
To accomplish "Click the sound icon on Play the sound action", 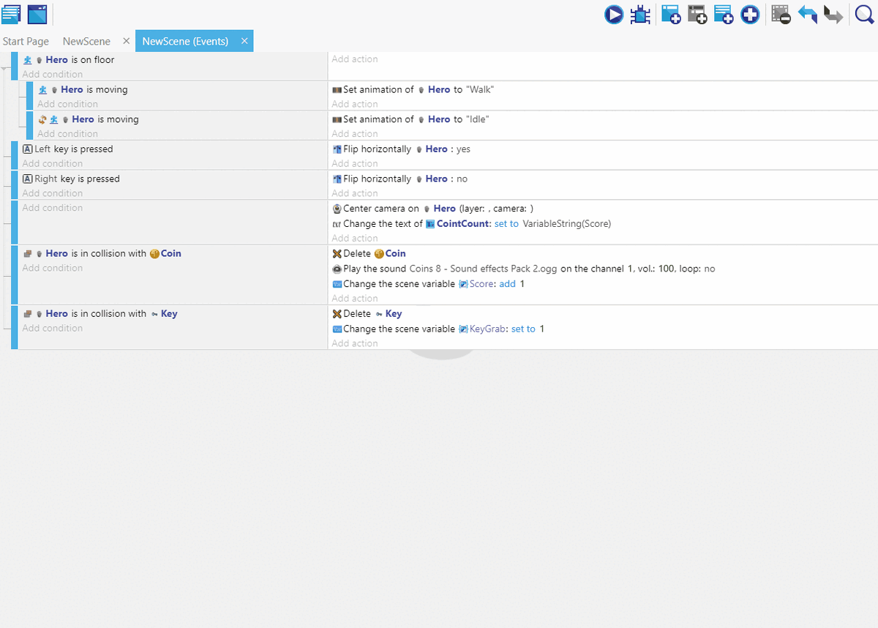I will (x=337, y=269).
